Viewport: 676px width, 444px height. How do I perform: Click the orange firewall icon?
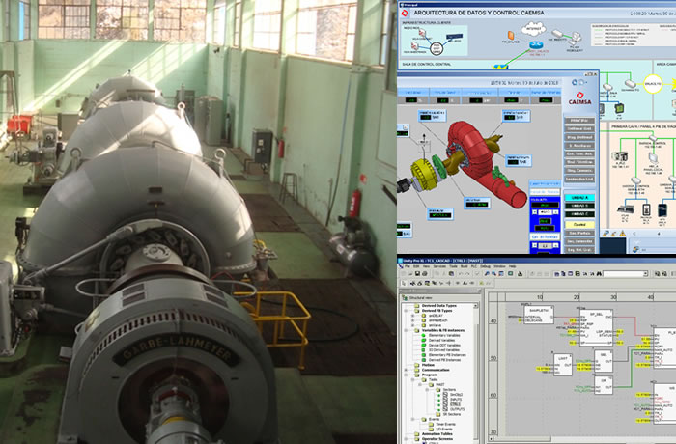tap(511, 36)
